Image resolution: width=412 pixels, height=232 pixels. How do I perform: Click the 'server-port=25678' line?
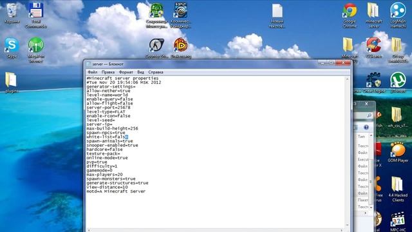coord(109,108)
